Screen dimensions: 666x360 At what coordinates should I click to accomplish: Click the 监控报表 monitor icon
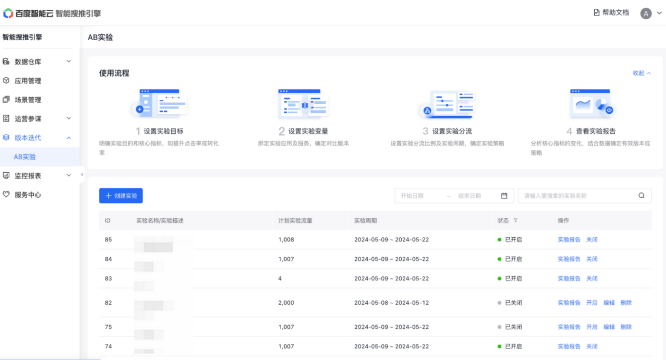6,175
